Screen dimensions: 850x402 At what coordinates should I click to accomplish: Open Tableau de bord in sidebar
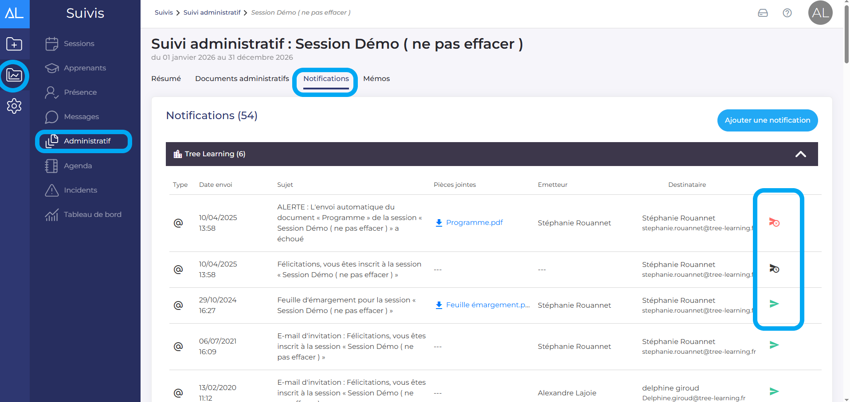[92, 214]
